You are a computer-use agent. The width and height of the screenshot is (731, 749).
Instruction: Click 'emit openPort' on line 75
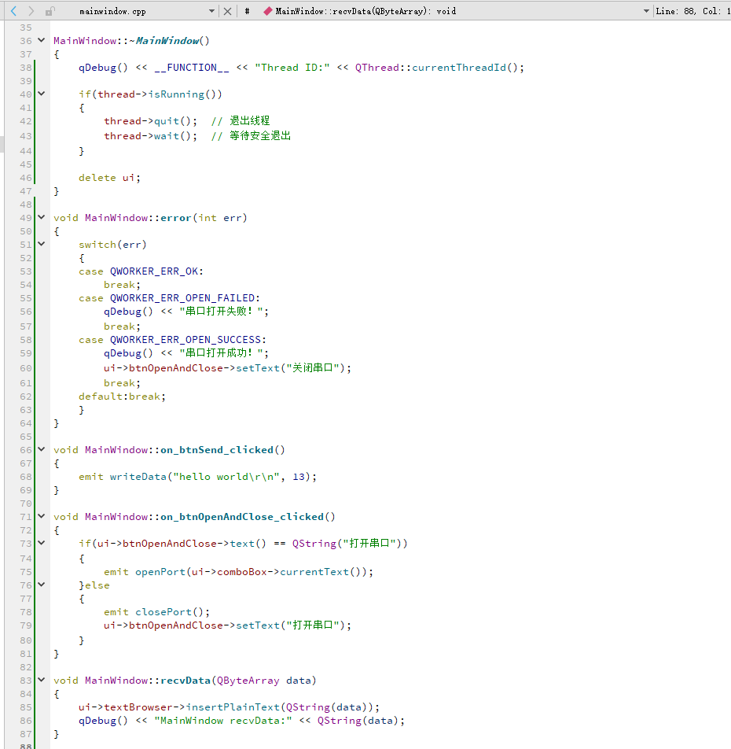pyautogui.click(x=145, y=572)
